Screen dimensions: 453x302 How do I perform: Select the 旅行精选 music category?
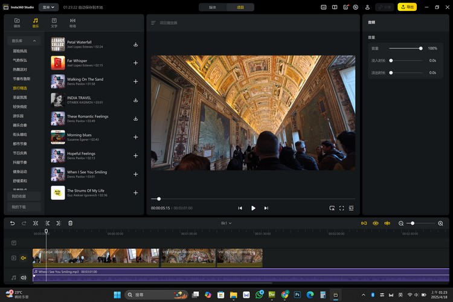pos(20,88)
